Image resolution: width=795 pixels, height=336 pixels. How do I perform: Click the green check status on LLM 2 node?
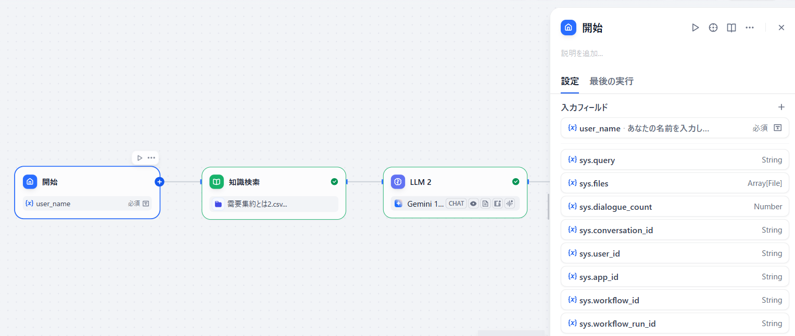click(515, 182)
